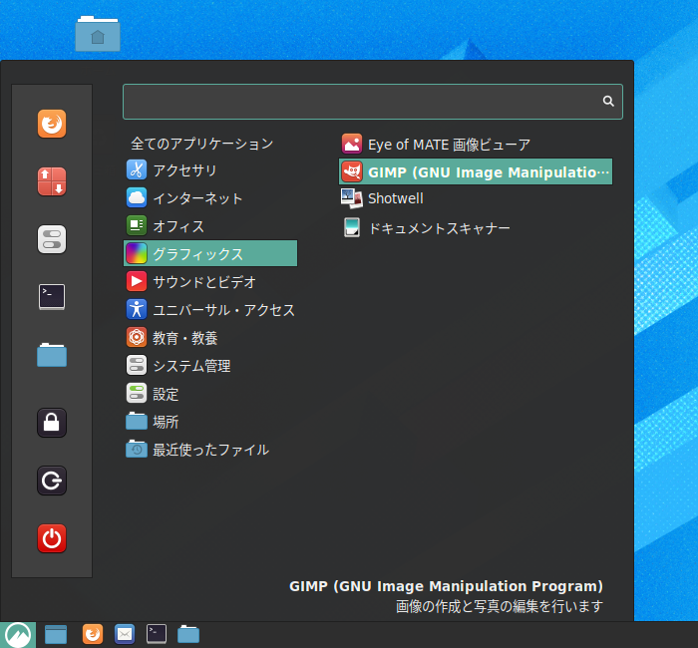Click the menu search input field
This screenshot has height=648, width=698.
(373, 102)
